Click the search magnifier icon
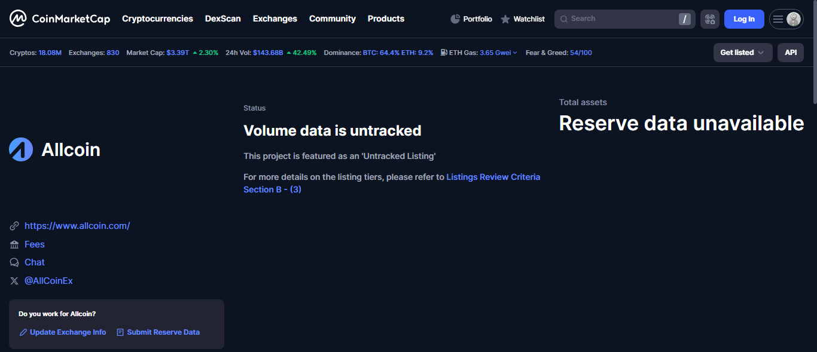817x352 pixels. point(563,19)
